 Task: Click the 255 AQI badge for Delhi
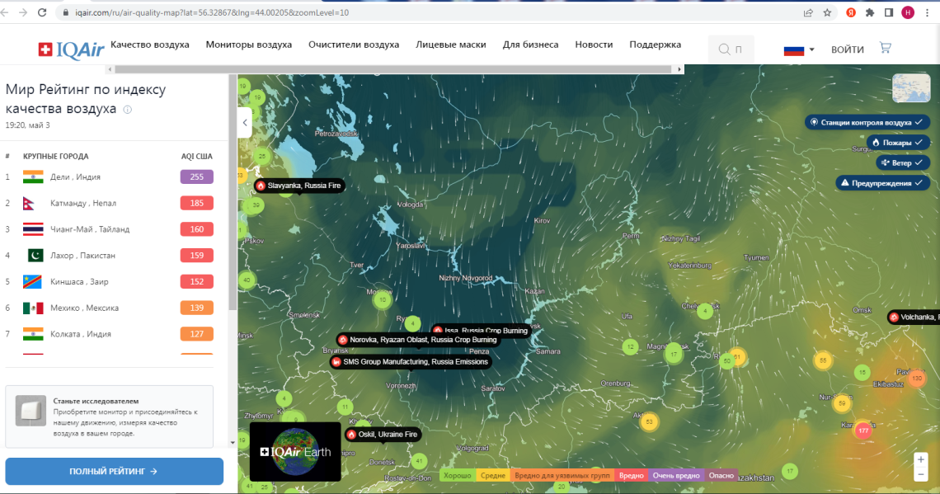(196, 176)
